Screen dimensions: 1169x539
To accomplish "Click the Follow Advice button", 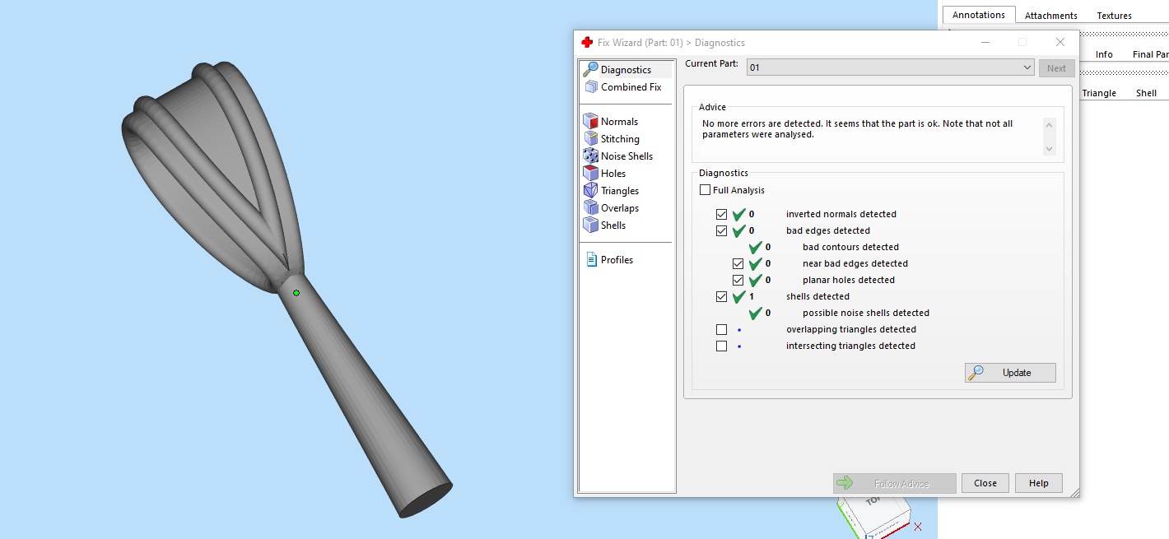I will coord(894,483).
